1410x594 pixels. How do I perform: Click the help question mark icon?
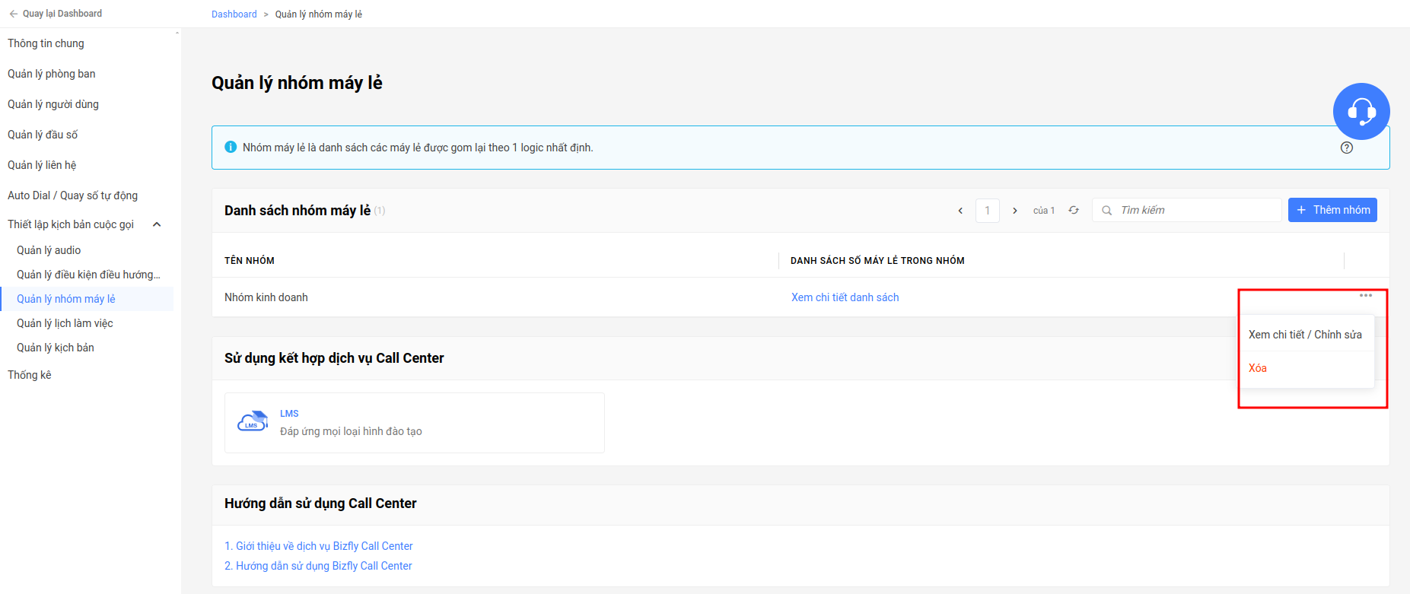pyautogui.click(x=1347, y=148)
